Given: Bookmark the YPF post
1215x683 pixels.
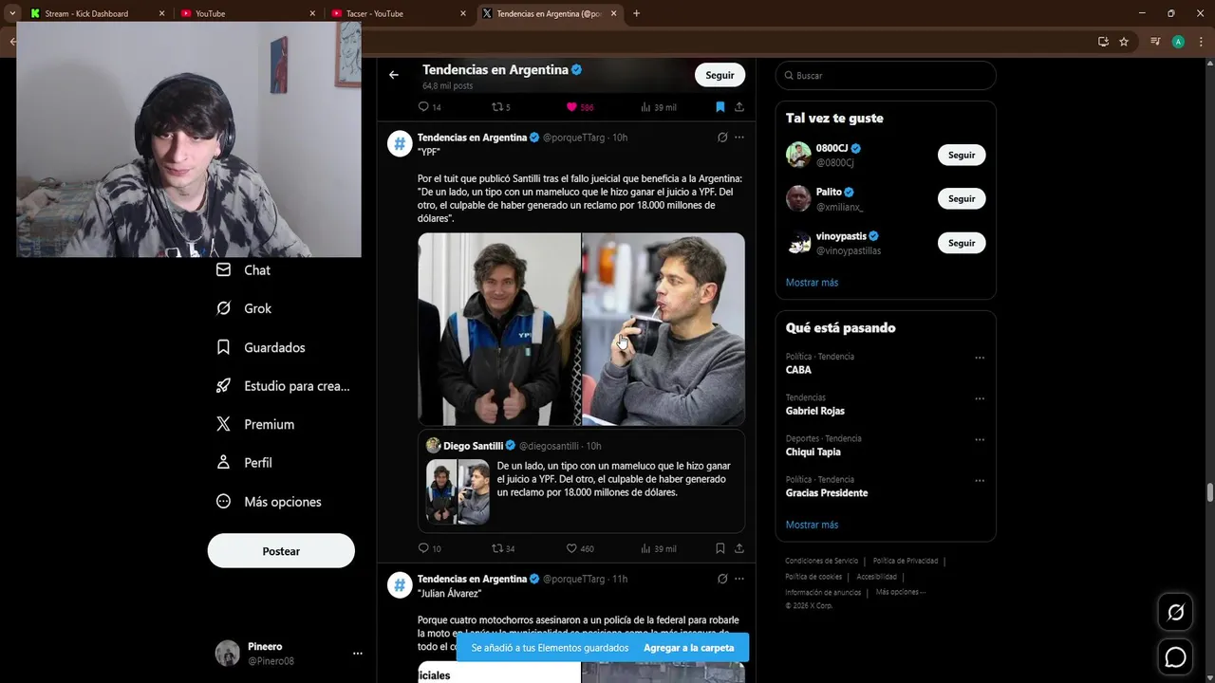Looking at the screenshot, I should [720, 548].
